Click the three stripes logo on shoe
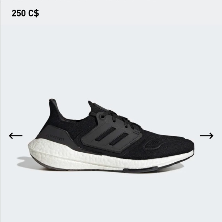This screenshot has width=222, height=222. [112, 136]
